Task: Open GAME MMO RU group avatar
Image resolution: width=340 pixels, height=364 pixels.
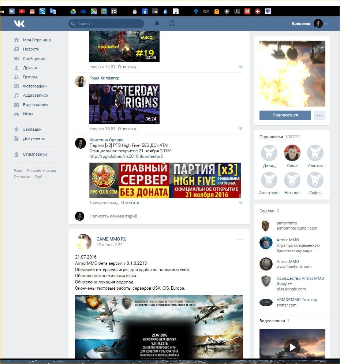Action: [83, 242]
